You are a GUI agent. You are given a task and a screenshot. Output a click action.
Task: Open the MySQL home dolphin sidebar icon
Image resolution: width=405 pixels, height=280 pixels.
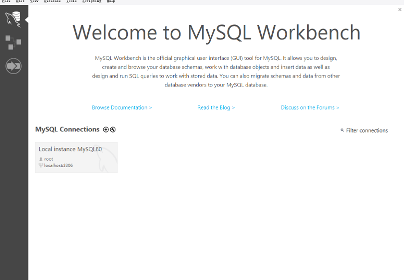click(13, 19)
